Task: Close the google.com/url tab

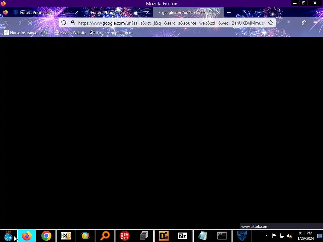Action: 219,13
